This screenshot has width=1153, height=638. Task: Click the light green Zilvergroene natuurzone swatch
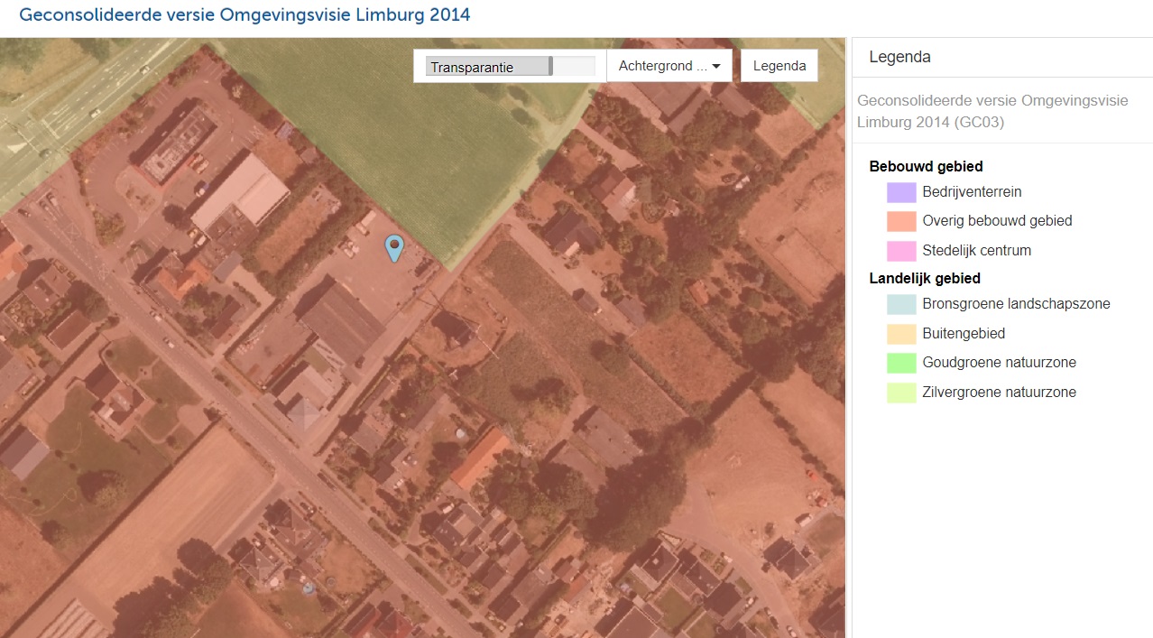(901, 393)
